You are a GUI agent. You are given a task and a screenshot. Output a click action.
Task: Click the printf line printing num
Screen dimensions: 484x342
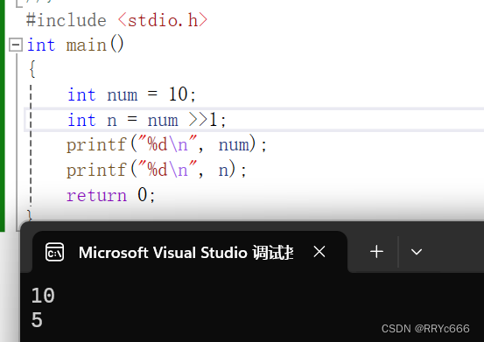coord(166,144)
